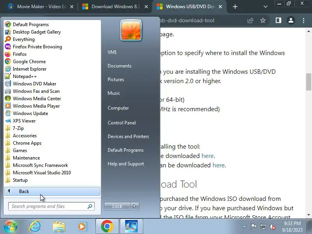The image size is (312, 234).
Task: Click the second 'here' download link
Action: pos(218,165)
